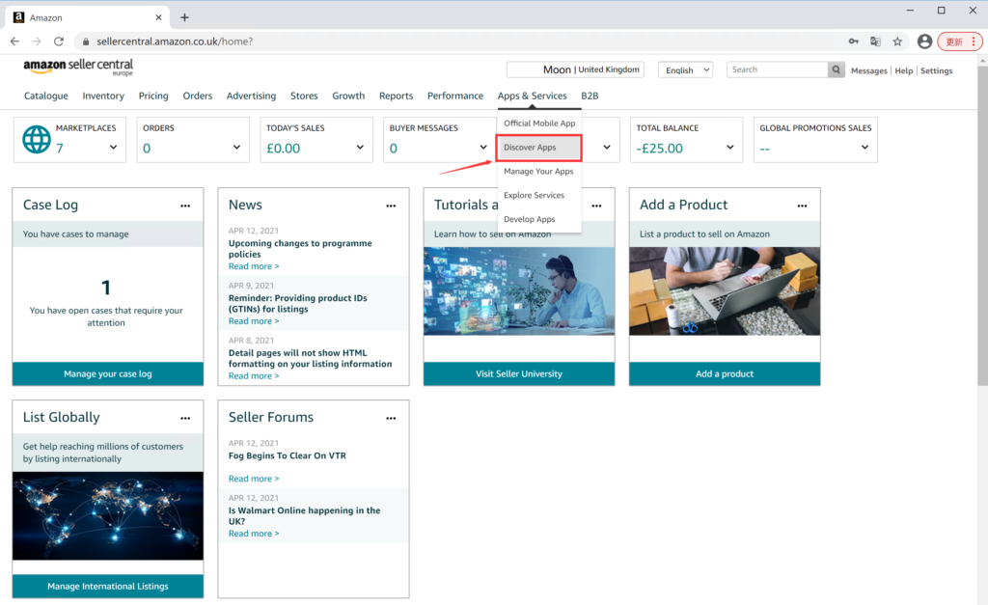Open Tutorials card options menu

coord(596,206)
